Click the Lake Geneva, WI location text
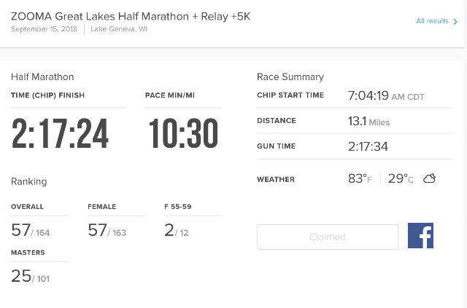Screen dimensions: 467x308 [119, 29]
